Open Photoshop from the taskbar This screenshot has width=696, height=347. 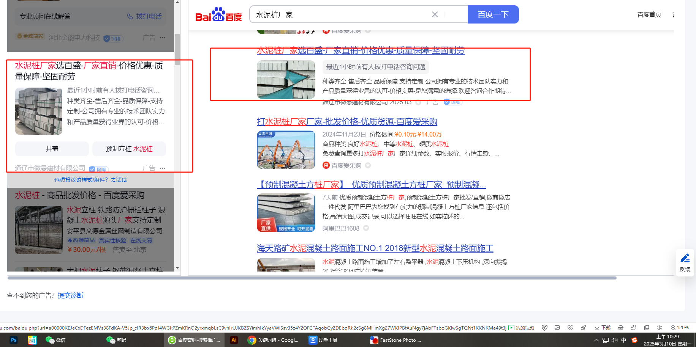pos(14,340)
